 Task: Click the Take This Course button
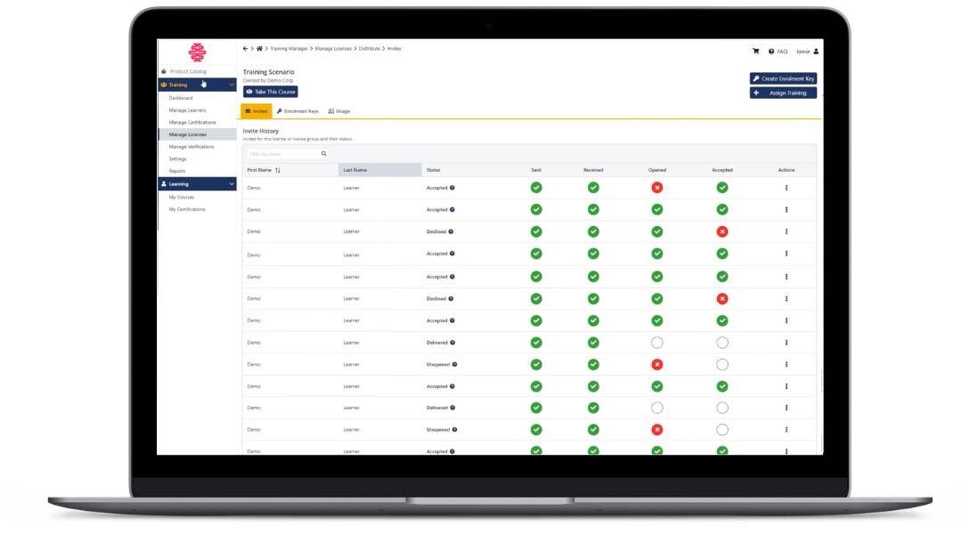(271, 92)
